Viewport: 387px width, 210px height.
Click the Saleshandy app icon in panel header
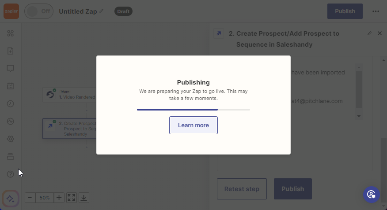tap(219, 33)
